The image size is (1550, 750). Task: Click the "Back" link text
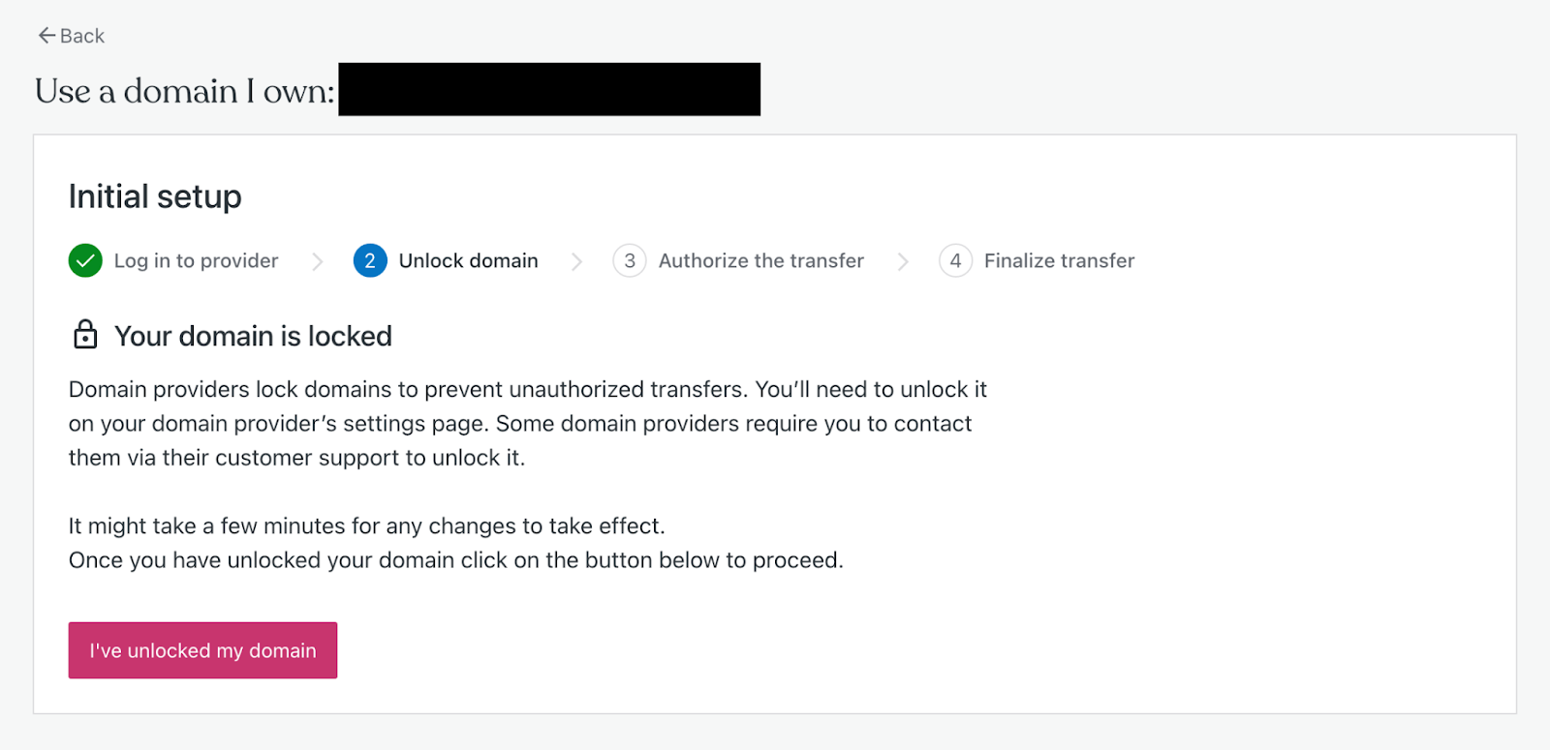(x=82, y=36)
